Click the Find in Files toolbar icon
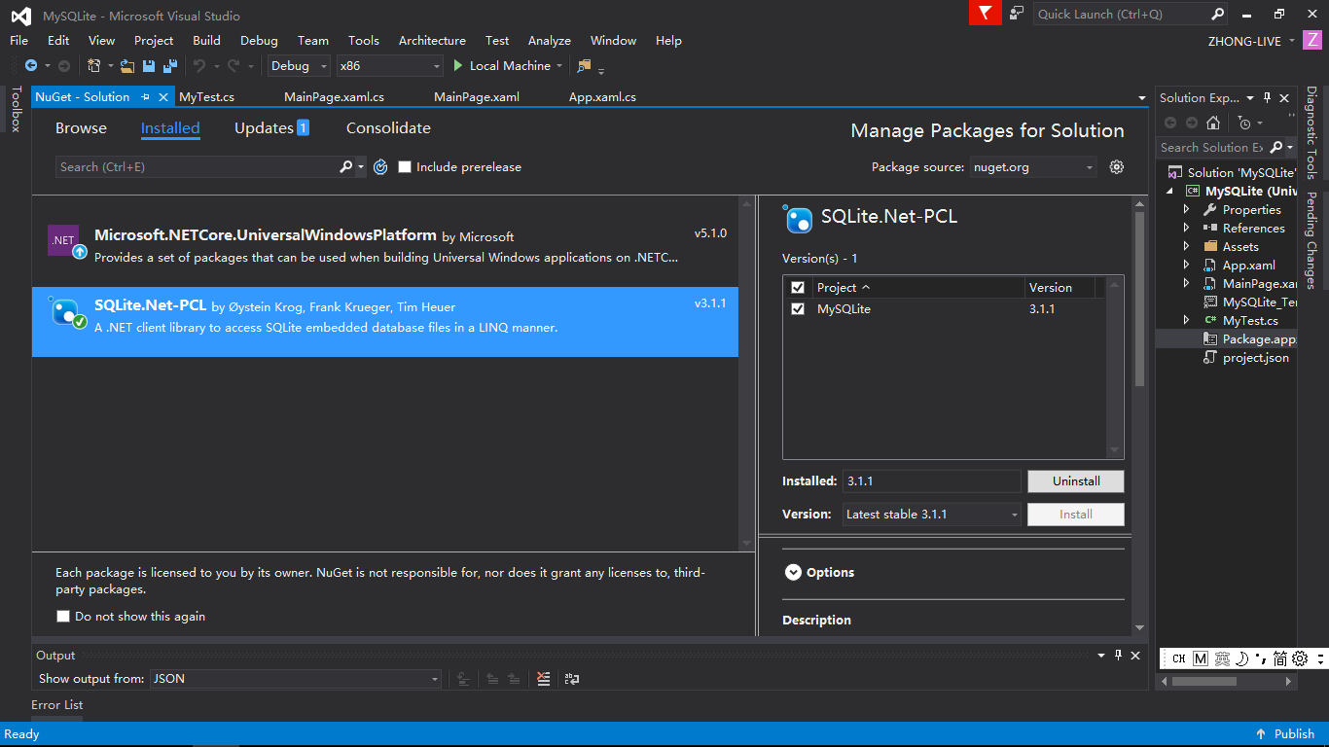Viewport: 1329px width, 747px height. [x=584, y=66]
